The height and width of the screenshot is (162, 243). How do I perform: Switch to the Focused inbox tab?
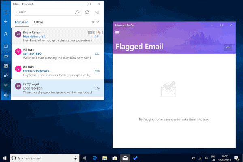pyautogui.click(x=22, y=22)
